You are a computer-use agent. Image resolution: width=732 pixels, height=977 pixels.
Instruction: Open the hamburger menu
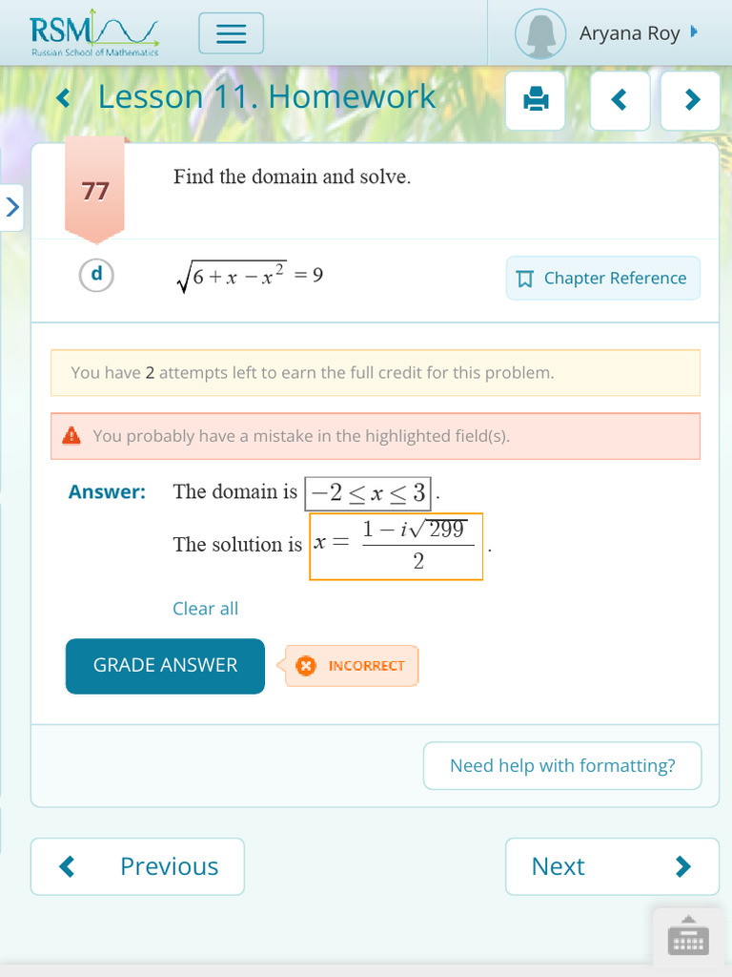(231, 34)
